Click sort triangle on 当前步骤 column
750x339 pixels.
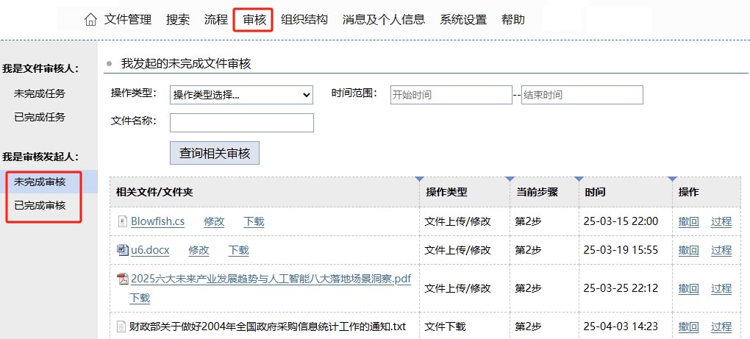coord(578,179)
